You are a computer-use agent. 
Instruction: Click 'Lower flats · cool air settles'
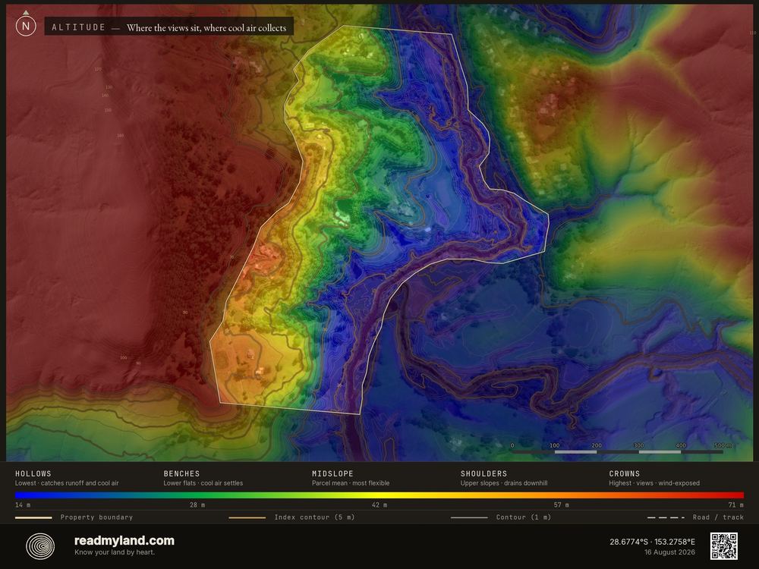click(203, 483)
